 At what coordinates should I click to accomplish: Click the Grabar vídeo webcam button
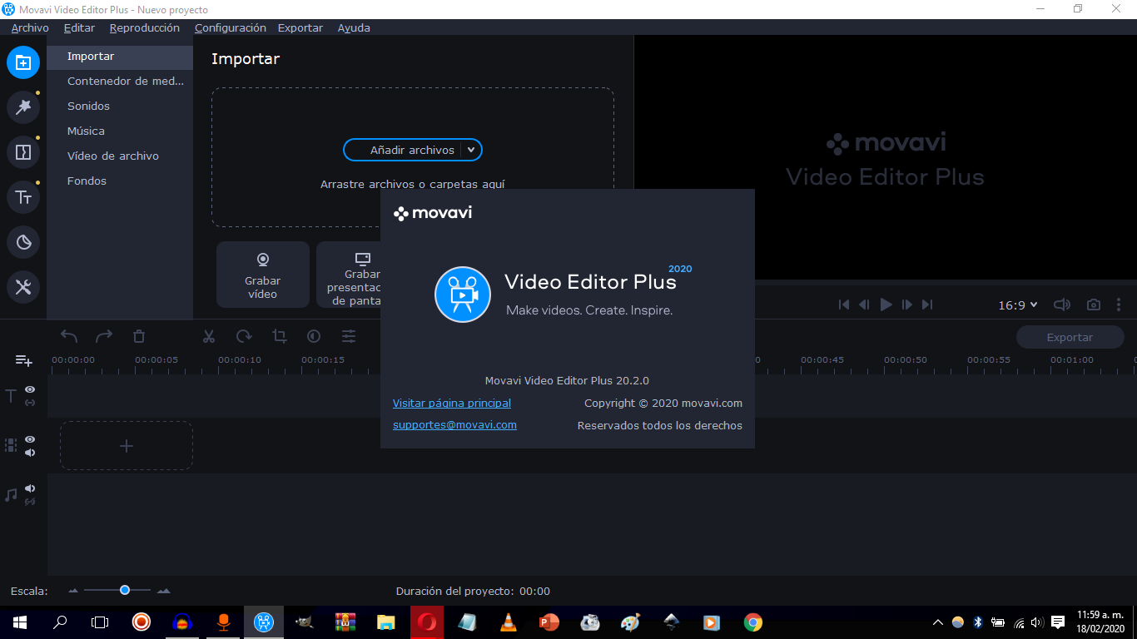[x=263, y=275]
